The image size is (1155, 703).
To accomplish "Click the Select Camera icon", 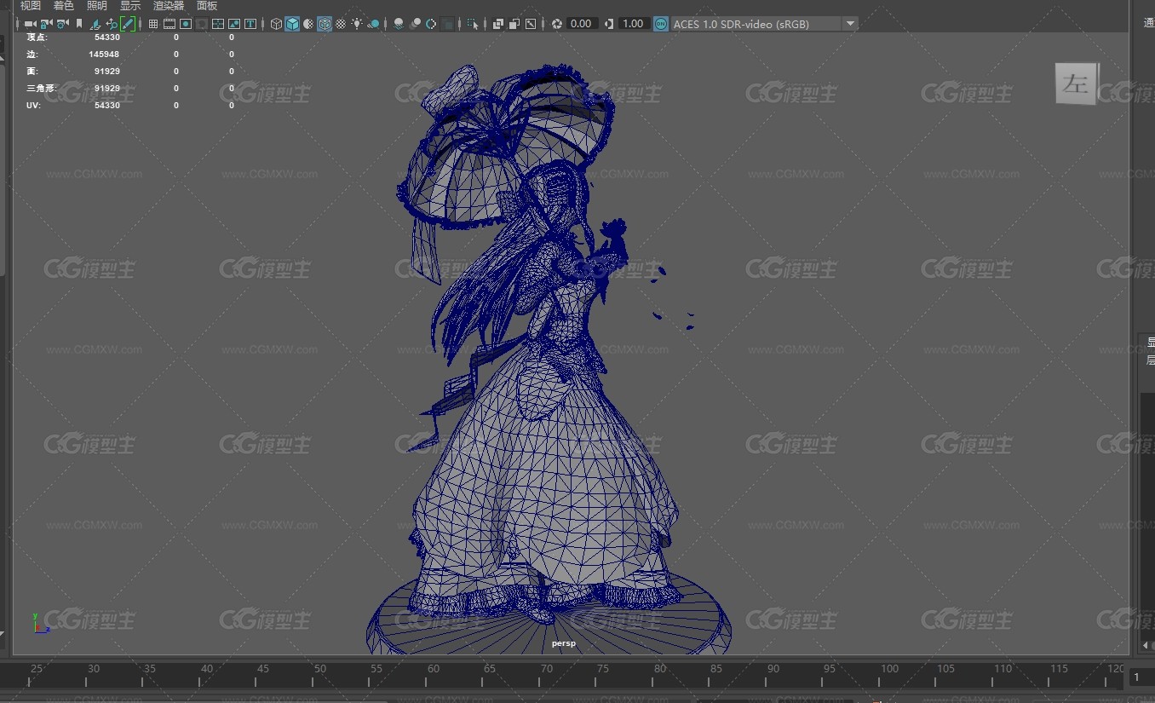I will point(30,24).
